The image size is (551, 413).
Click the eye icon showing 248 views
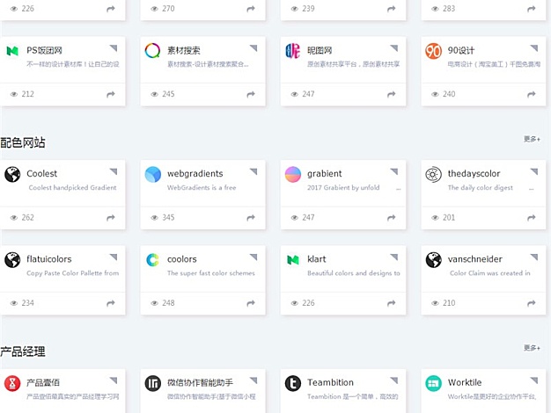pyautogui.click(x=154, y=303)
